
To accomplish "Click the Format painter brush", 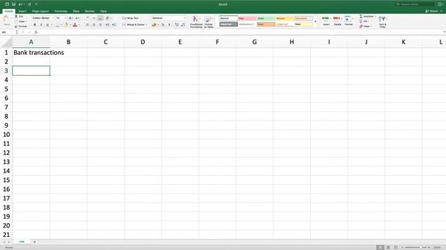I will [16, 26].
